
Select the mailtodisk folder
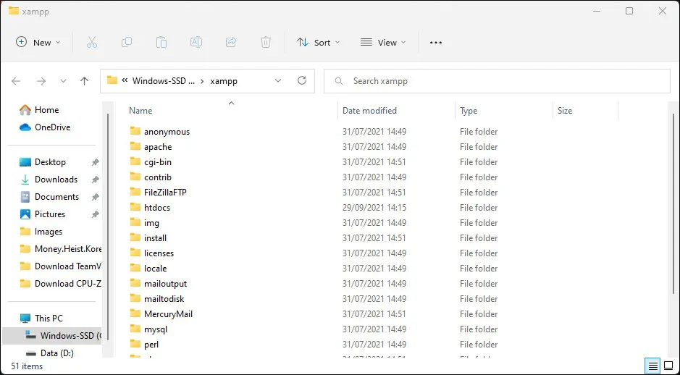164,299
